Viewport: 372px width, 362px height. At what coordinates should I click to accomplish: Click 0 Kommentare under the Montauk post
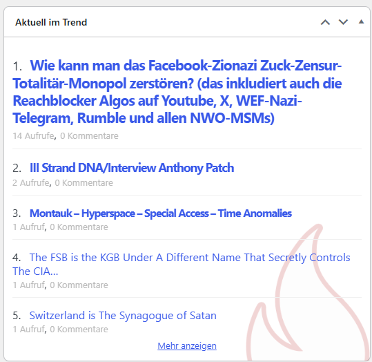[79, 227]
